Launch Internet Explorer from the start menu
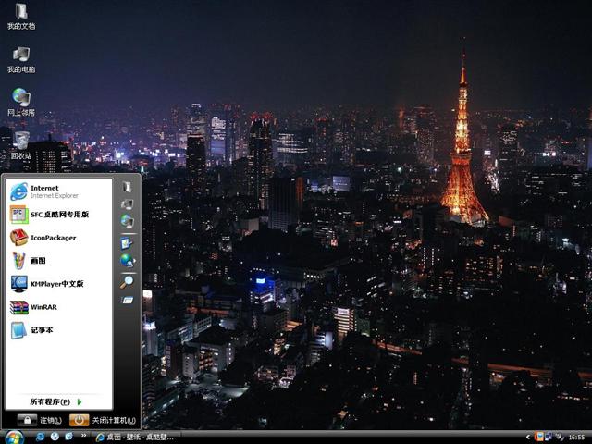Viewport: 592px width, 444px height. point(58,191)
